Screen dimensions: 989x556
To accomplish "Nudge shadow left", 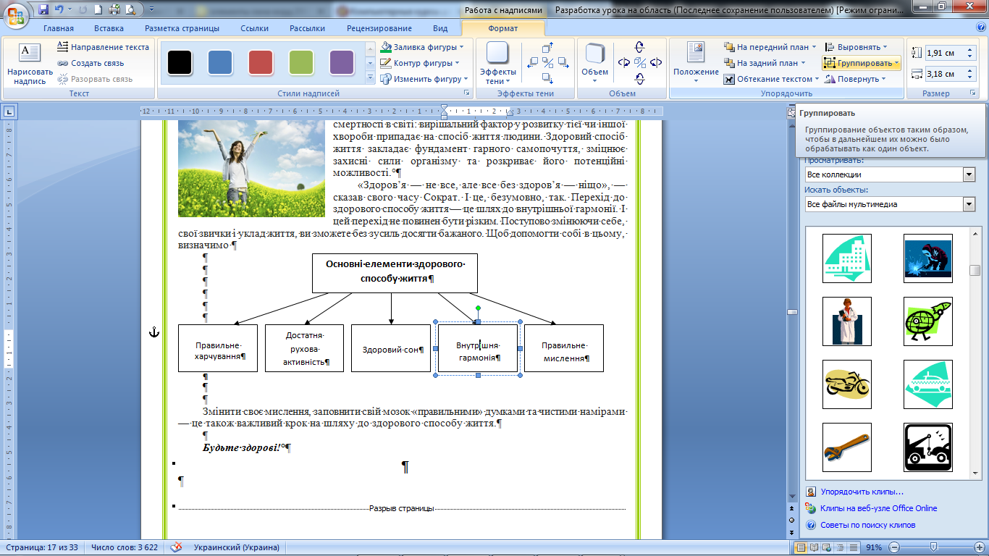I will 533,63.
